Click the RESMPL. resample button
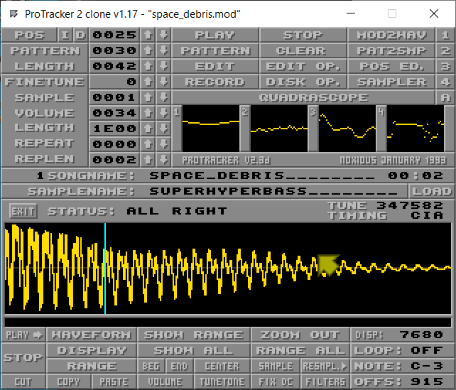 coord(325,366)
